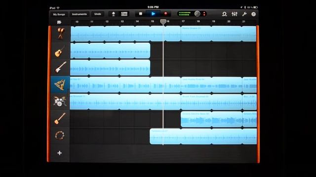This screenshot has height=177, width=316.
Task: Select the bass region beginning near bar 21
Action: [x=249, y=119]
